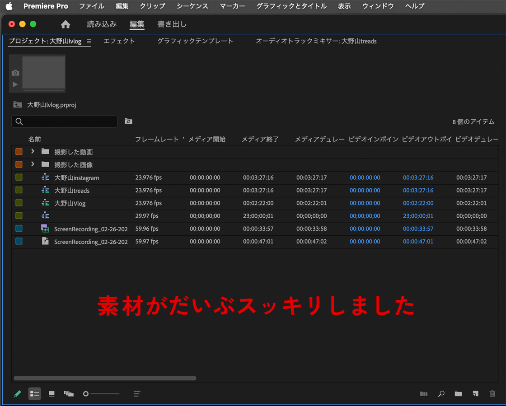Switch project panel to list view
Screen dimensions: 506x406
[35, 394]
